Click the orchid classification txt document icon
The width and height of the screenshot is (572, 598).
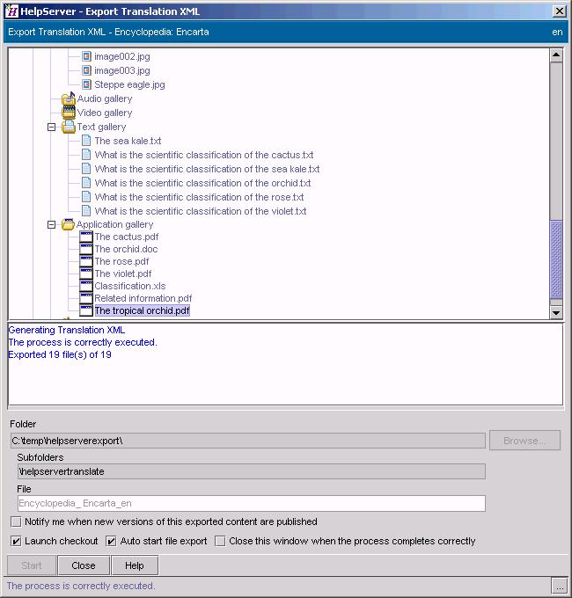click(x=86, y=183)
